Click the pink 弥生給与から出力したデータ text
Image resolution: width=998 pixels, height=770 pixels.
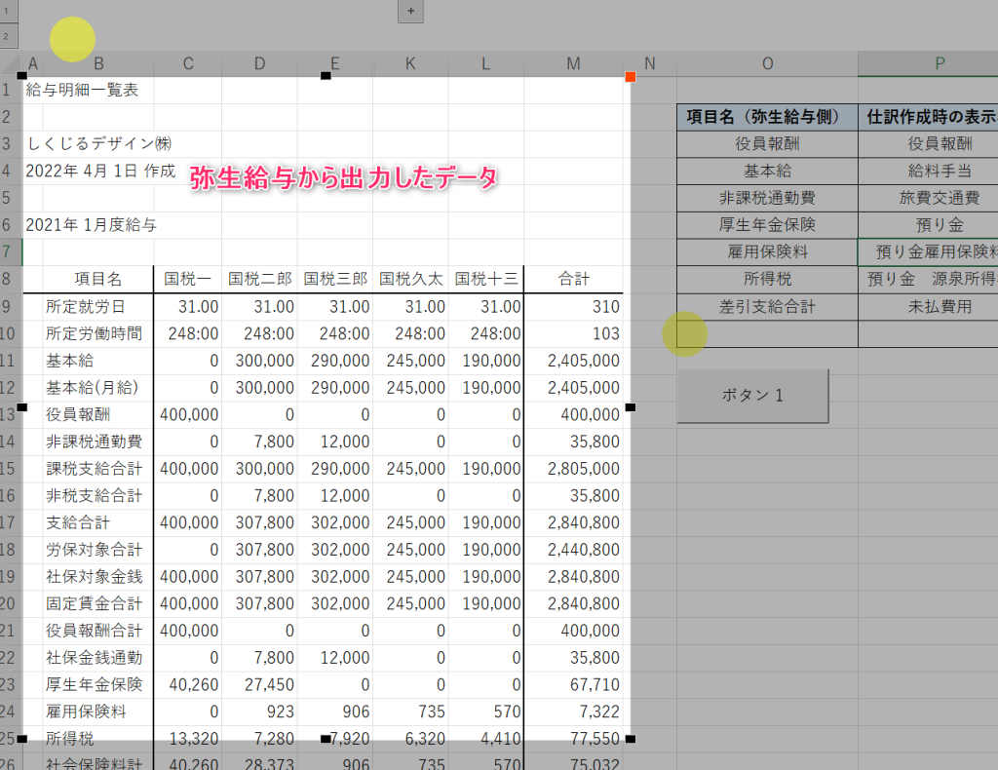343,178
